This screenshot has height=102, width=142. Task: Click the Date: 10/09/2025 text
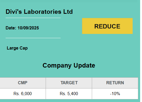click(x=22, y=28)
